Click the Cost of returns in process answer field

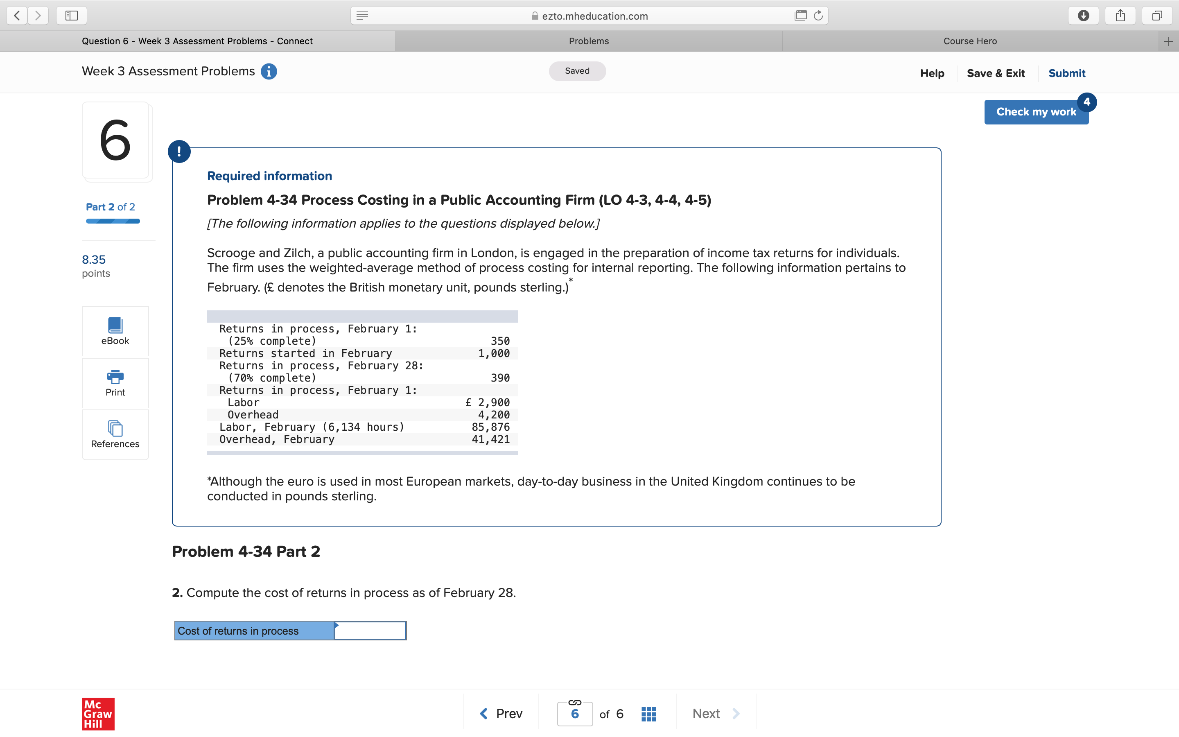click(370, 630)
